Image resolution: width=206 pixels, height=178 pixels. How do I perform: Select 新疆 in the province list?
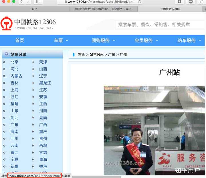(15, 167)
